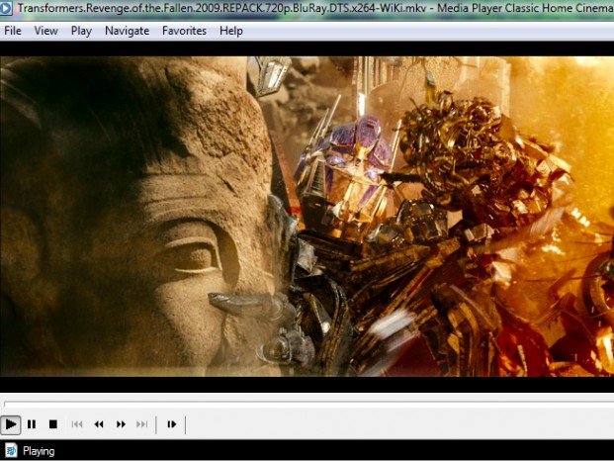The image size is (614, 461).
Task: Expand the Play menu
Action: coord(81,31)
